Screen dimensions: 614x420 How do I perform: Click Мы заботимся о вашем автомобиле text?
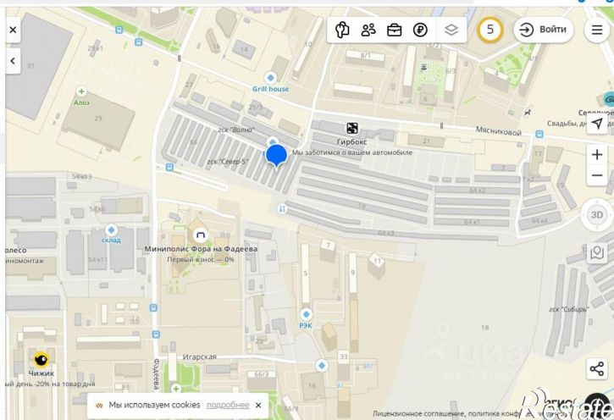click(352, 152)
